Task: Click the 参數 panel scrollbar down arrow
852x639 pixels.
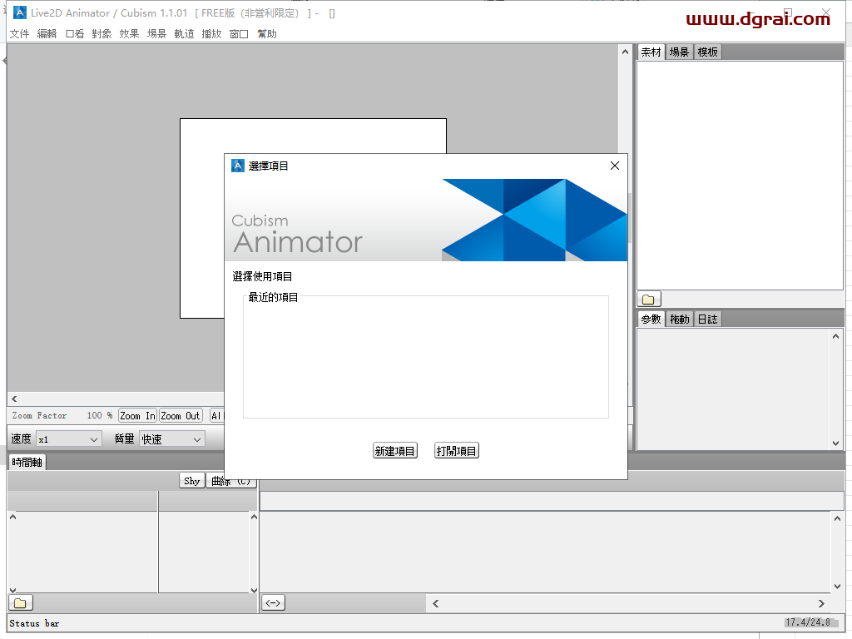Action: tap(835, 443)
